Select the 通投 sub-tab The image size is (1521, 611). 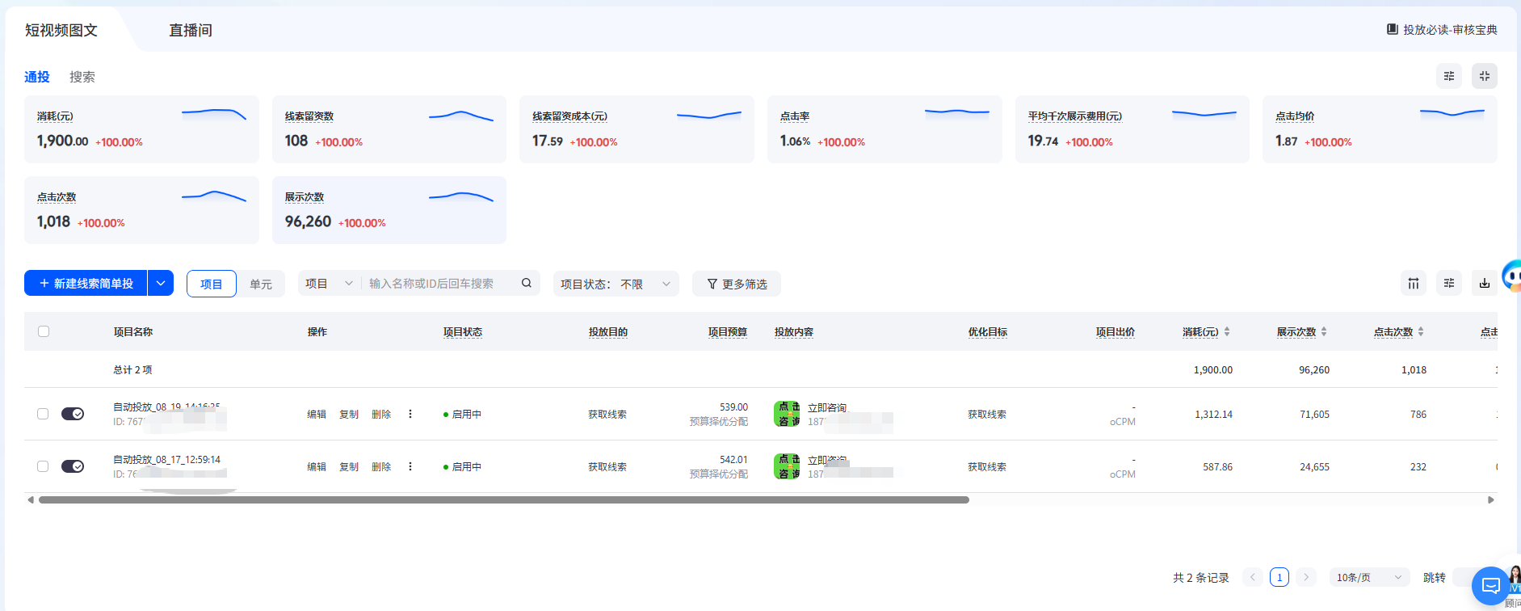pos(37,77)
